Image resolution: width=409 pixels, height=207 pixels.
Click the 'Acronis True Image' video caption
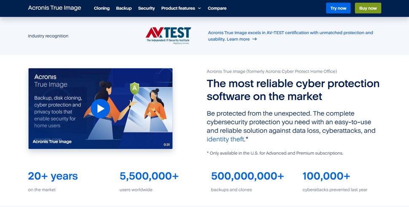pos(52,142)
